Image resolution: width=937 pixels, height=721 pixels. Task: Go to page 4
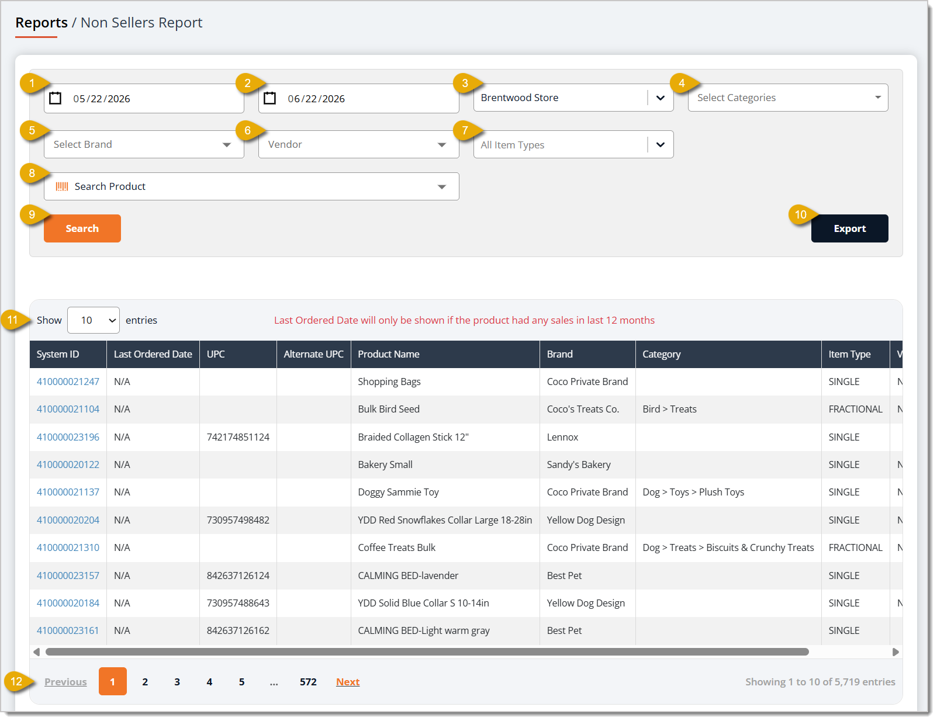click(209, 682)
